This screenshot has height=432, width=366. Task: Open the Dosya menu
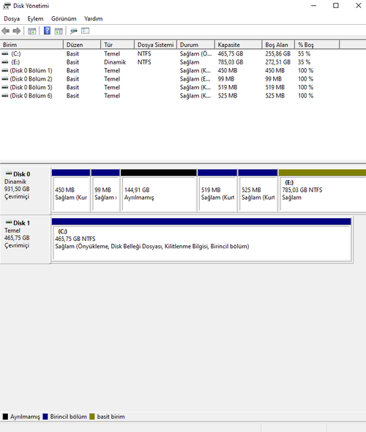pos(12,19)
